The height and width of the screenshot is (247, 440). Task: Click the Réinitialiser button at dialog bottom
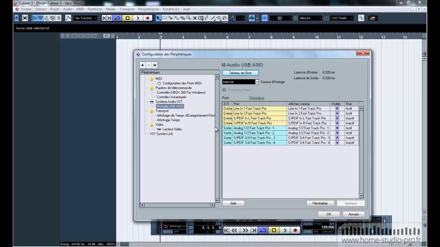[320, 203]
